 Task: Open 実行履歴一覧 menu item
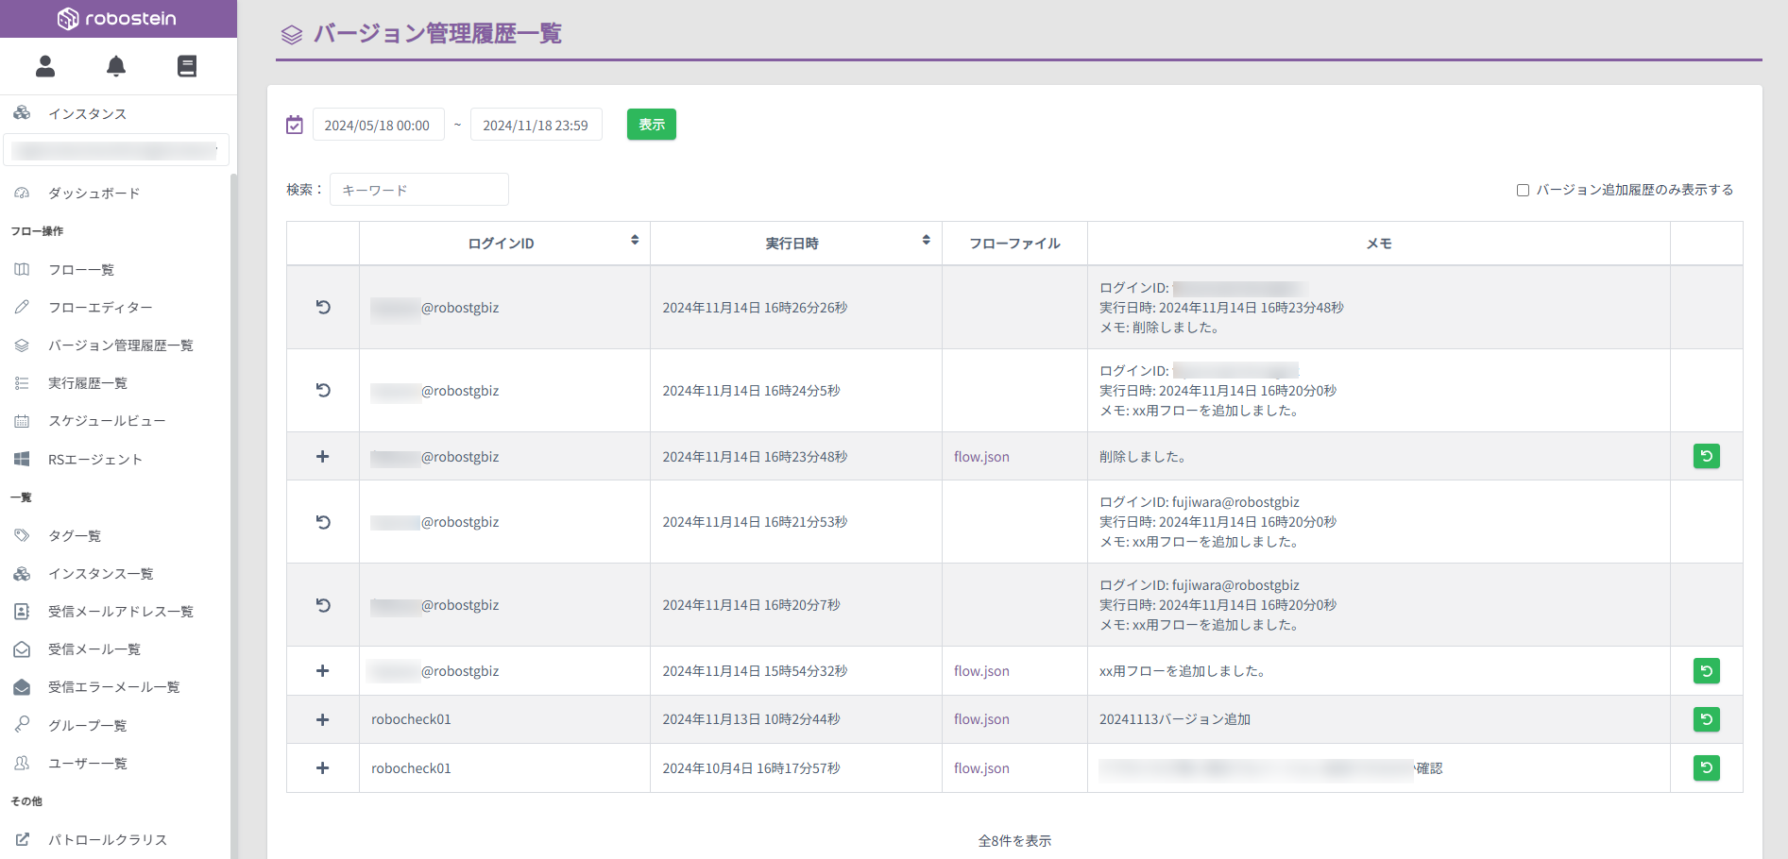click(x=87, y=382)
